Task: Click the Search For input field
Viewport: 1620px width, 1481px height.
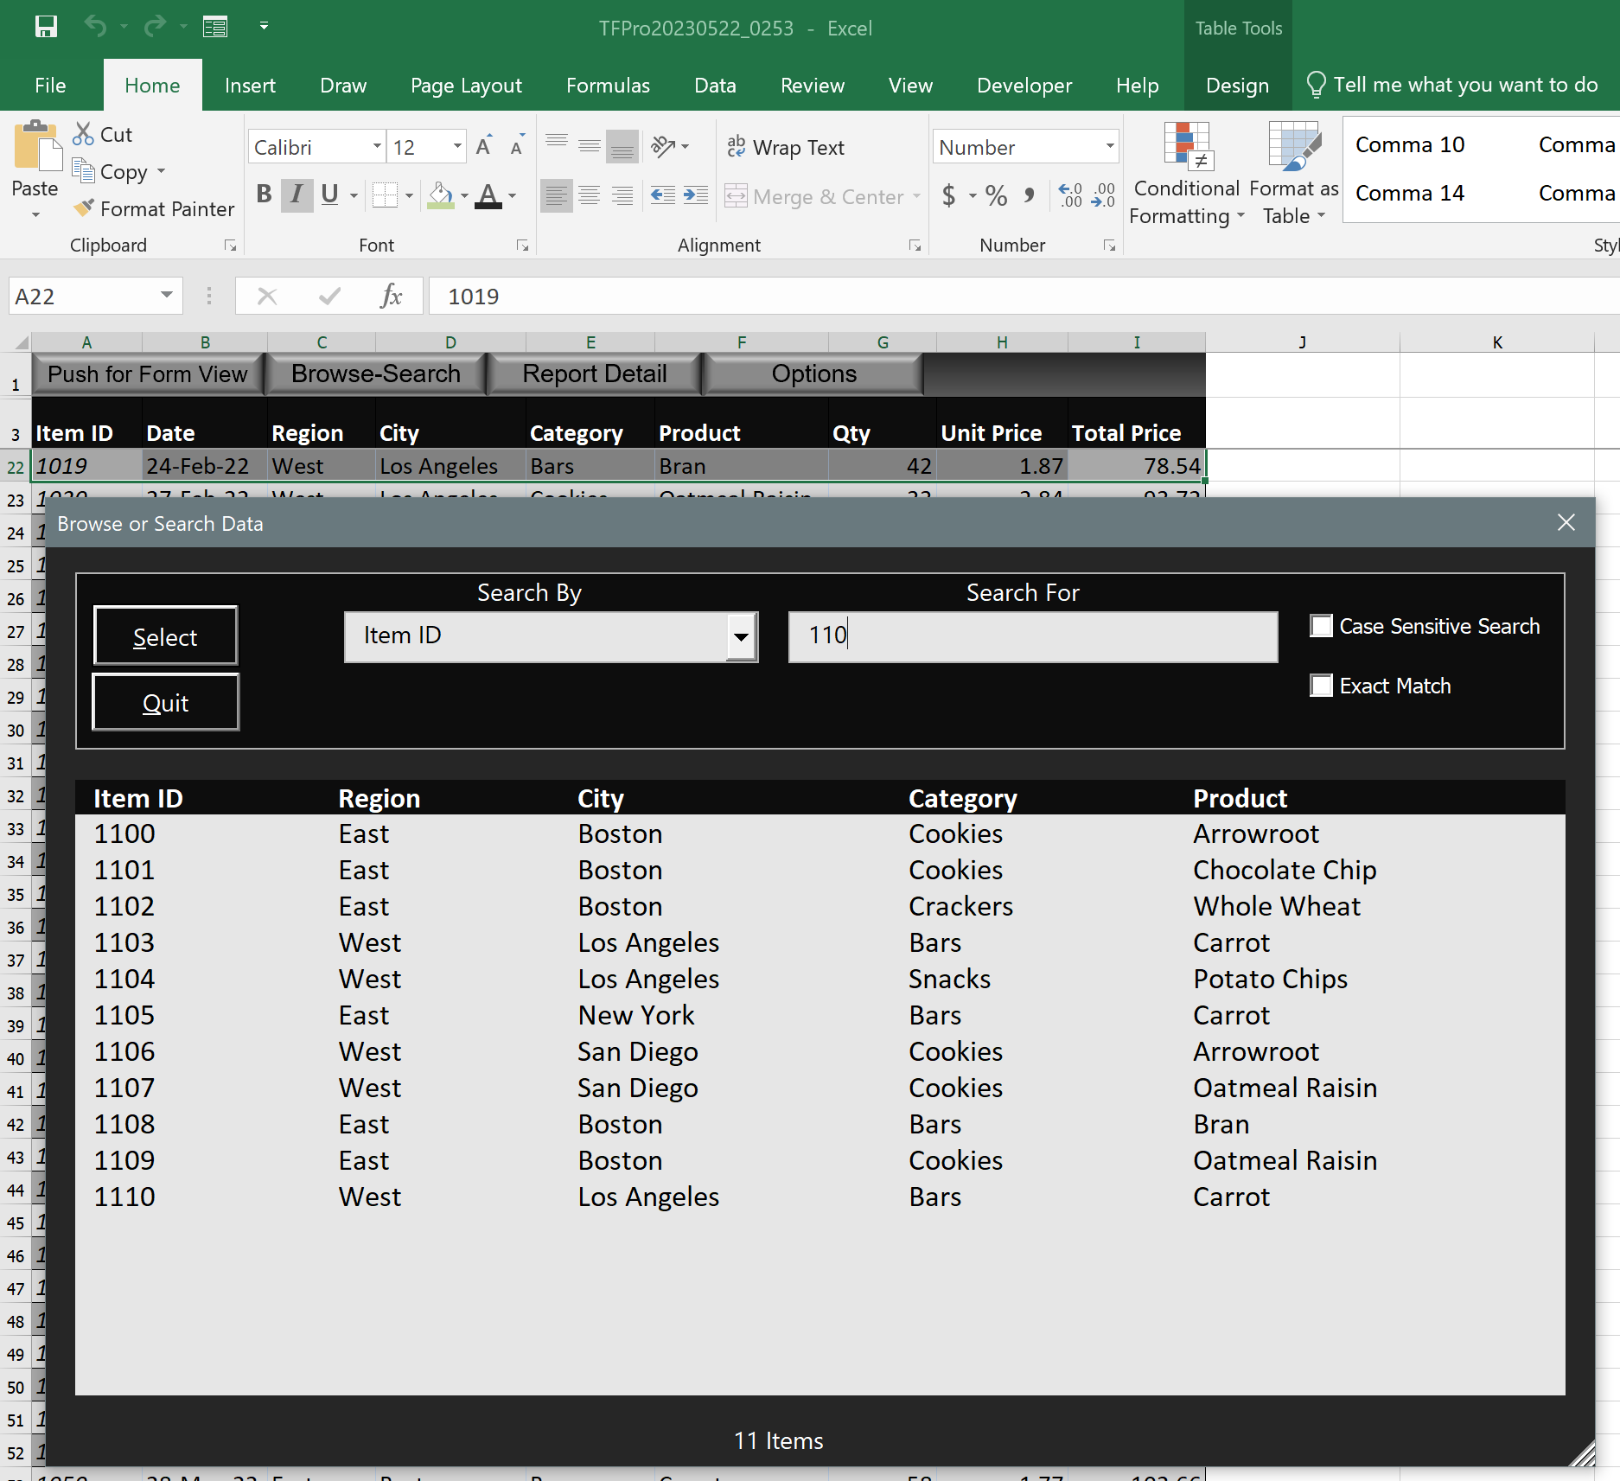Action: click(1033, 636)
